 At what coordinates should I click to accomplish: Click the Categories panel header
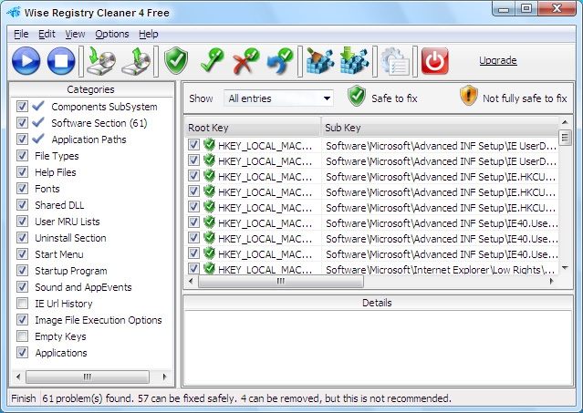coord(91,89)
